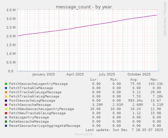The width and height of the screenshot is (168, 138).
Task: Click the purple FetchGeocacheMessage legend swatch
Action: 6,105
